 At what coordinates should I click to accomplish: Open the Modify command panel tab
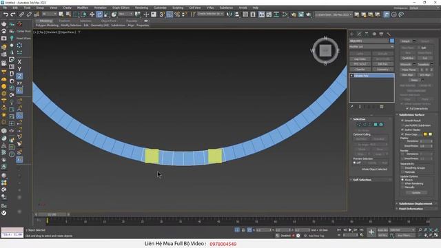point(359,34)
